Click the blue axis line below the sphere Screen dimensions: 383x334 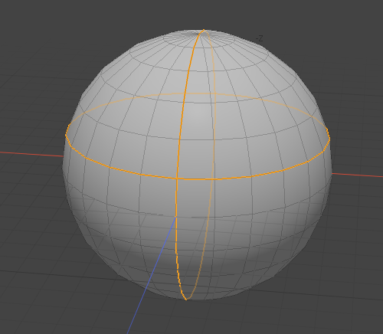point(152,275)
